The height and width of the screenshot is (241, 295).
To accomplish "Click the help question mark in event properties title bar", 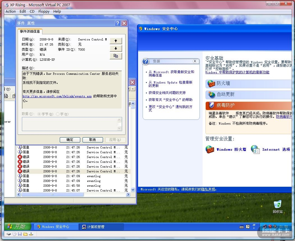I will pyautogui.click(x=118, y=23).
